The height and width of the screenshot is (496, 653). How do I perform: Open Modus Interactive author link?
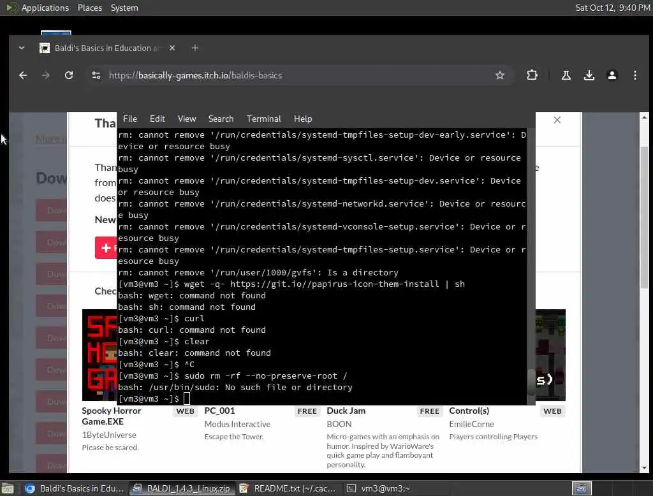pyautogui.click(x=237, y=424)
